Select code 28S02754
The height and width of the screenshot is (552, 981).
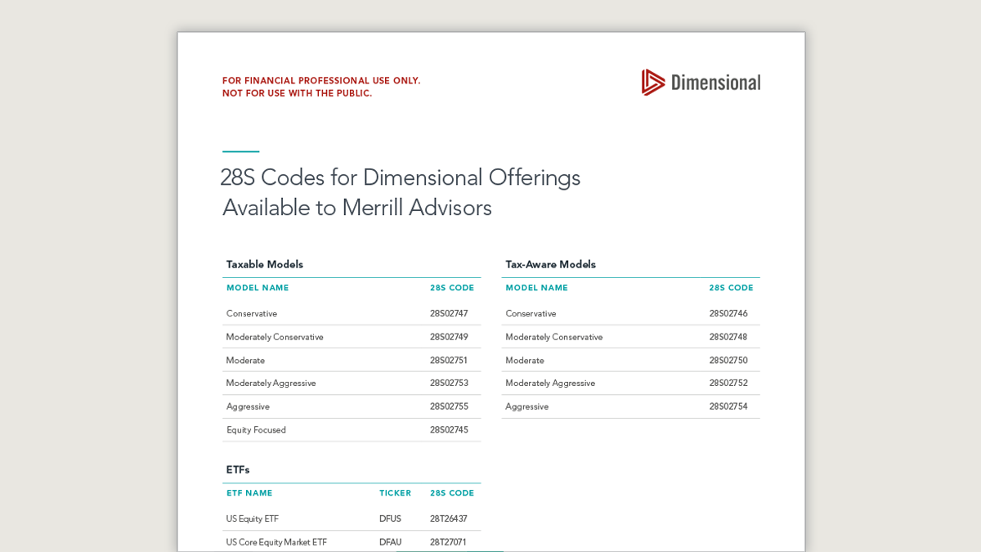click(728, 406)
